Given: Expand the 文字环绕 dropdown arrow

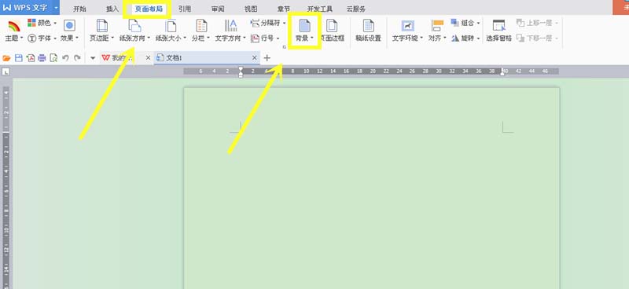Looking at the screenshot, I should coord(421,38).
